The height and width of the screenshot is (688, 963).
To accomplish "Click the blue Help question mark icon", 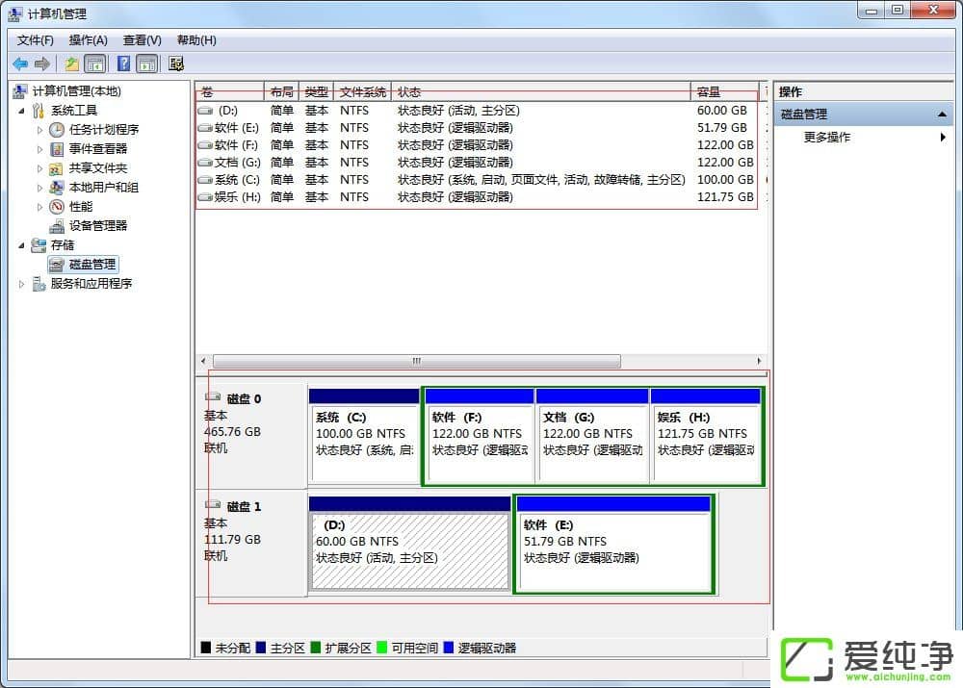I will click(123, 64).
